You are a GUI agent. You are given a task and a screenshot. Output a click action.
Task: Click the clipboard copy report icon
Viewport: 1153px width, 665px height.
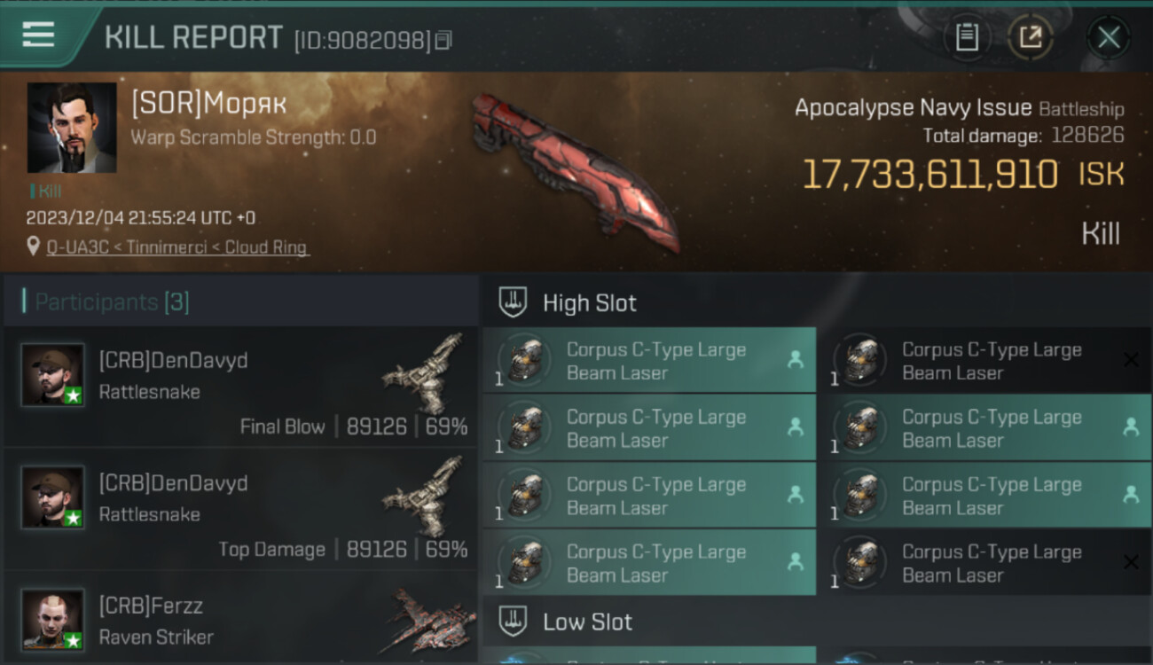[967, 37]
